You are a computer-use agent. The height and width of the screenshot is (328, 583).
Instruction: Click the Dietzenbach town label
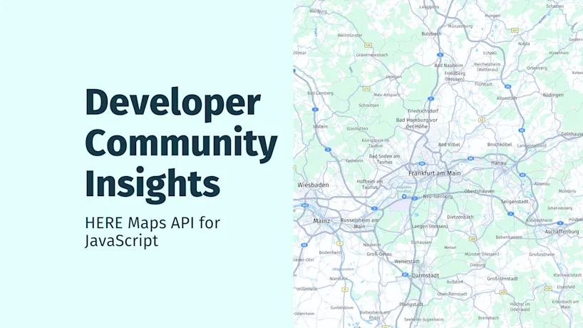[460, 217]
